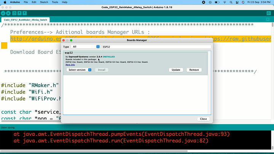The image size is (274, 154).
Task: Click the Save sketch down-arrow icon
Action: tap(25, 13)
